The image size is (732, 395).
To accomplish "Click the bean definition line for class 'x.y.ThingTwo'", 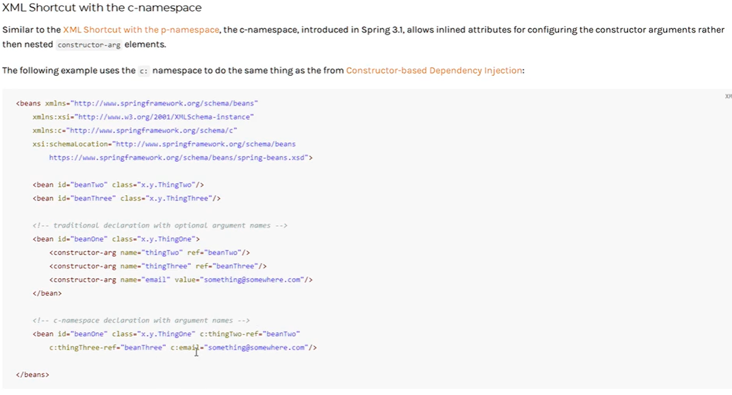I will pyautogui.click(x=118, y=185).
